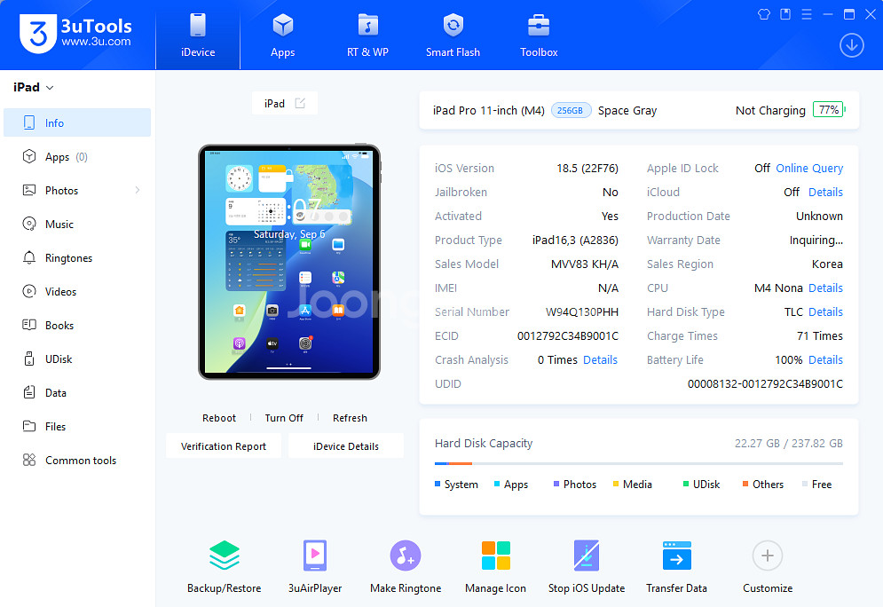The image size is (883, 607).
Task: Open Common tools in the sidebar
Action: [x=77, y=461]
